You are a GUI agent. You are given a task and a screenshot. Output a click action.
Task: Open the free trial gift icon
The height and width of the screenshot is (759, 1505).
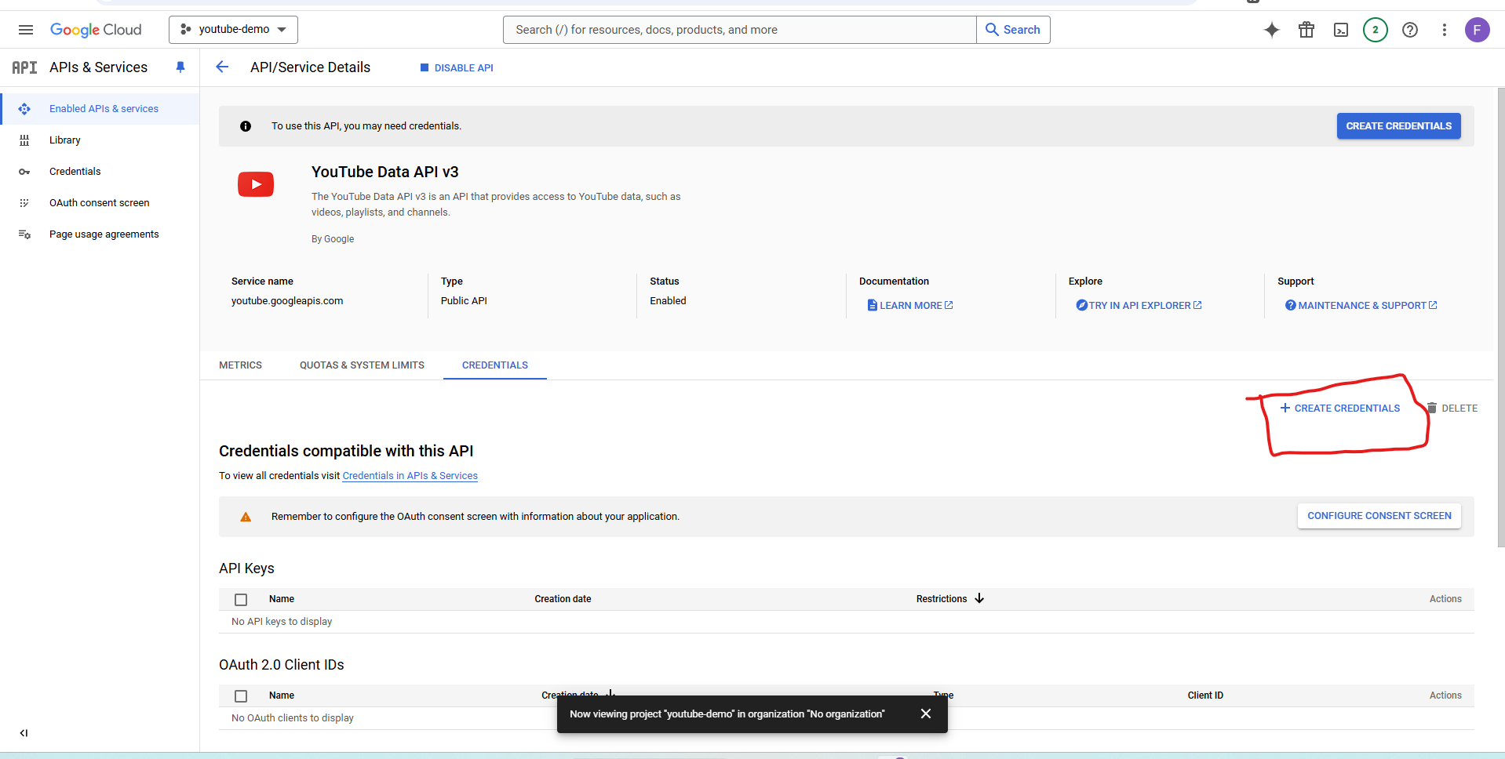click(1306, 30)
